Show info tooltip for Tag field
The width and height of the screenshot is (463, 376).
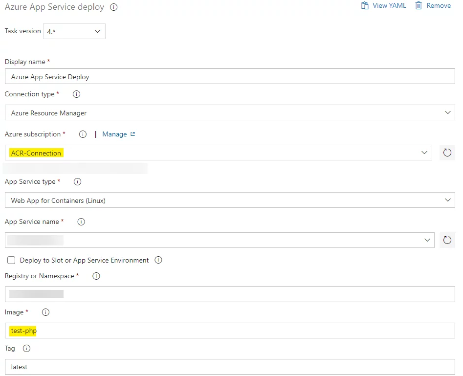tap(26, 349)
